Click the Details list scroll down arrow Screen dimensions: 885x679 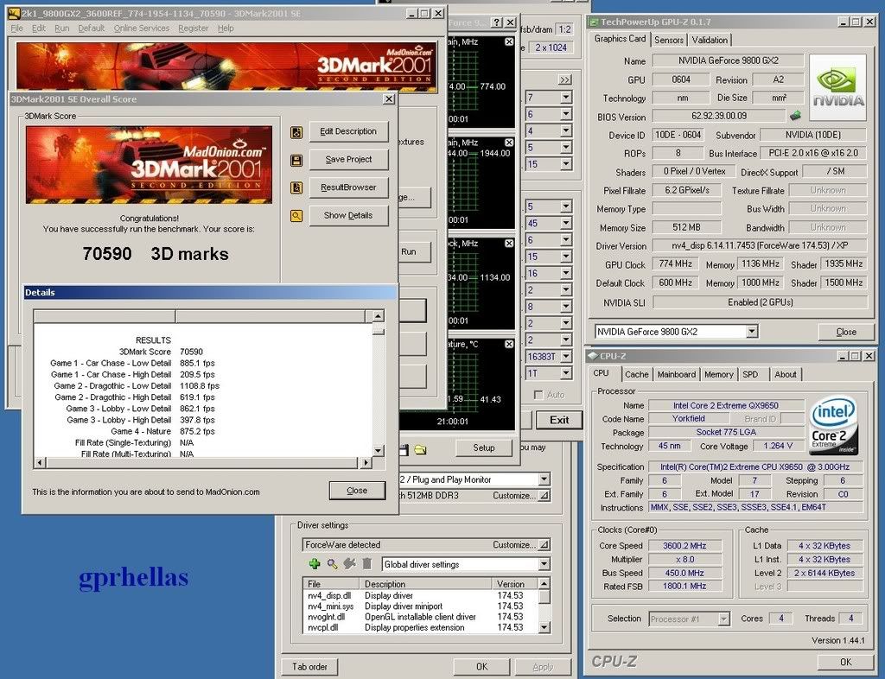(379, 451)
